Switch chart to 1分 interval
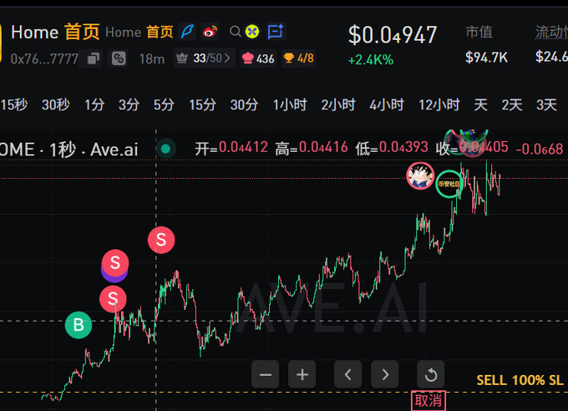 [x=94, y=104]
